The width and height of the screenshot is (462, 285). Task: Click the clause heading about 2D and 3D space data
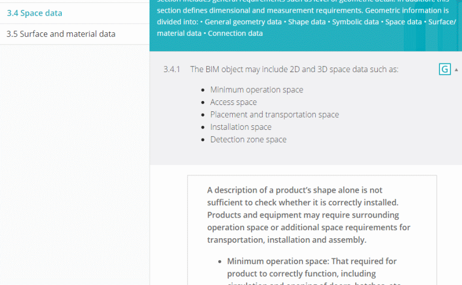click(x=294, y=69)
